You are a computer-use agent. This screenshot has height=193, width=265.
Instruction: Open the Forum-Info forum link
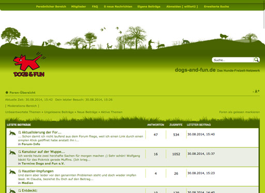pyautogui.click(x=31, y=144)
